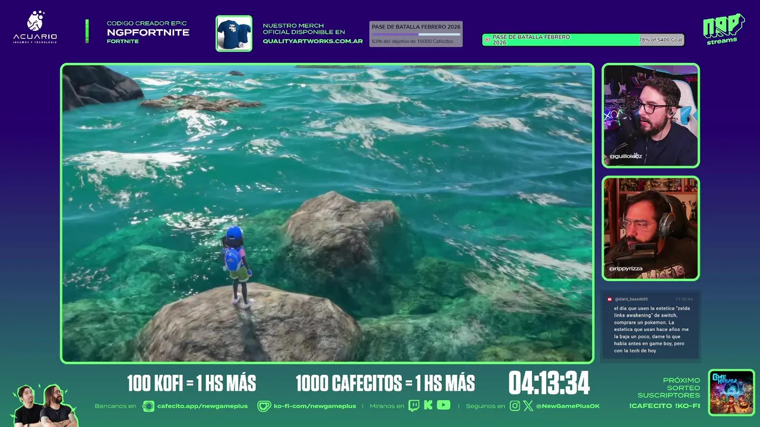Viewport: 760px width, 427px height.
Task: Click the @rippyrizza webcam feed
Action: point(651,228)
